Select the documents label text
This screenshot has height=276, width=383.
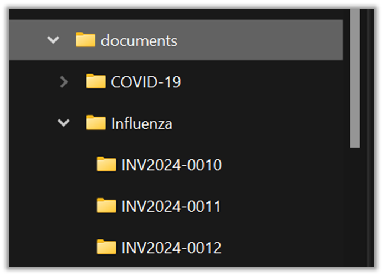139,41
